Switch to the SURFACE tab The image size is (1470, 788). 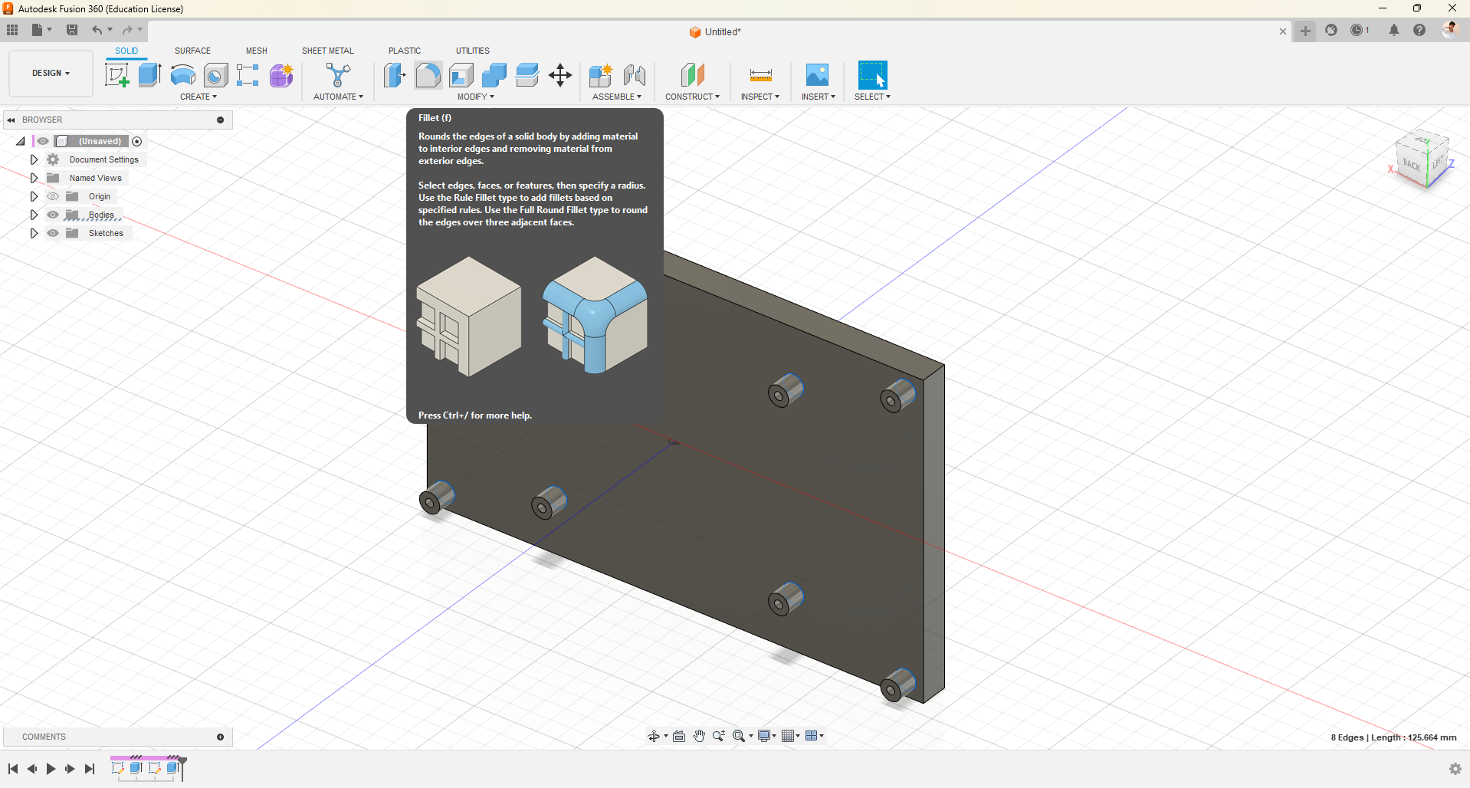(192, 51)
